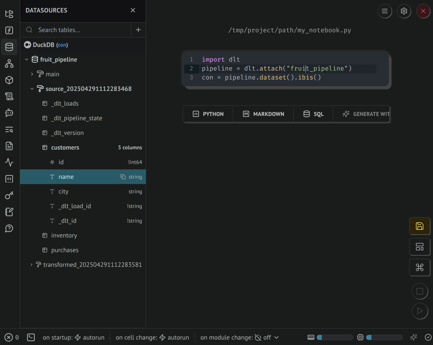Viewport: 433px width, 345px height.
Task: Click the save notebook button
Action: 419,226
